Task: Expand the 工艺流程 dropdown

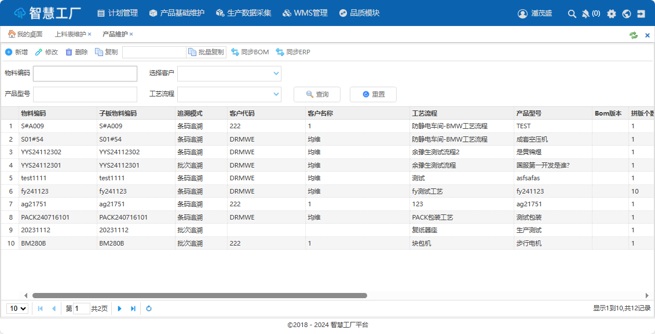Action: click(276, 94)
